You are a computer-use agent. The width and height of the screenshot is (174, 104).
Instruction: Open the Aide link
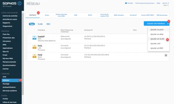tap(158, 3)
